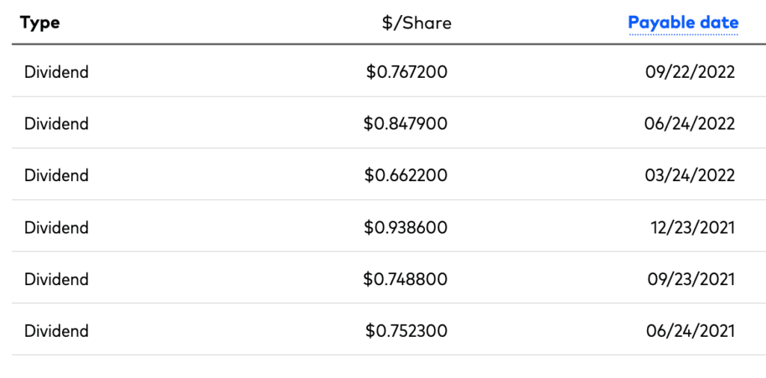Image resolution: width=766 pixels, height=378 pixels.
Task: Select the 03/24/2022 payable date cell
Action: (690, 175)
